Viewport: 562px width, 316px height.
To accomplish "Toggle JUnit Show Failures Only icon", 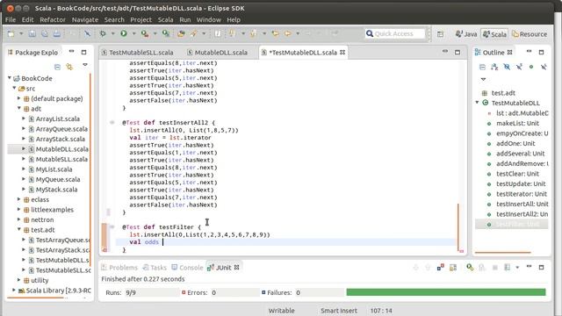I will point(441,267).
